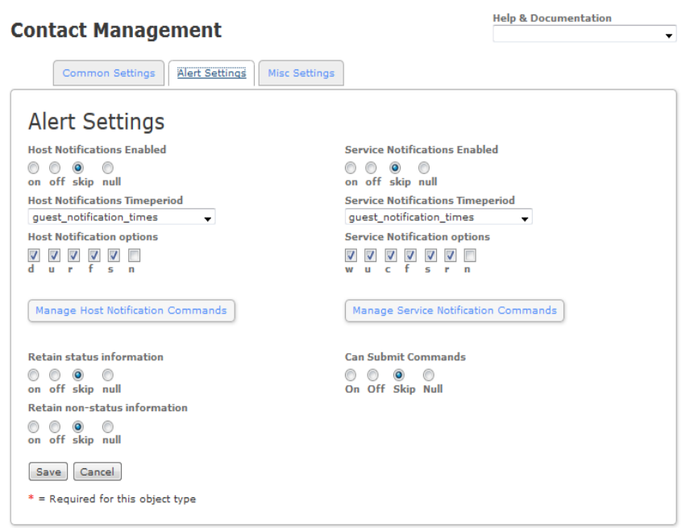Enable host notification option n

click(x=135, y=256)
